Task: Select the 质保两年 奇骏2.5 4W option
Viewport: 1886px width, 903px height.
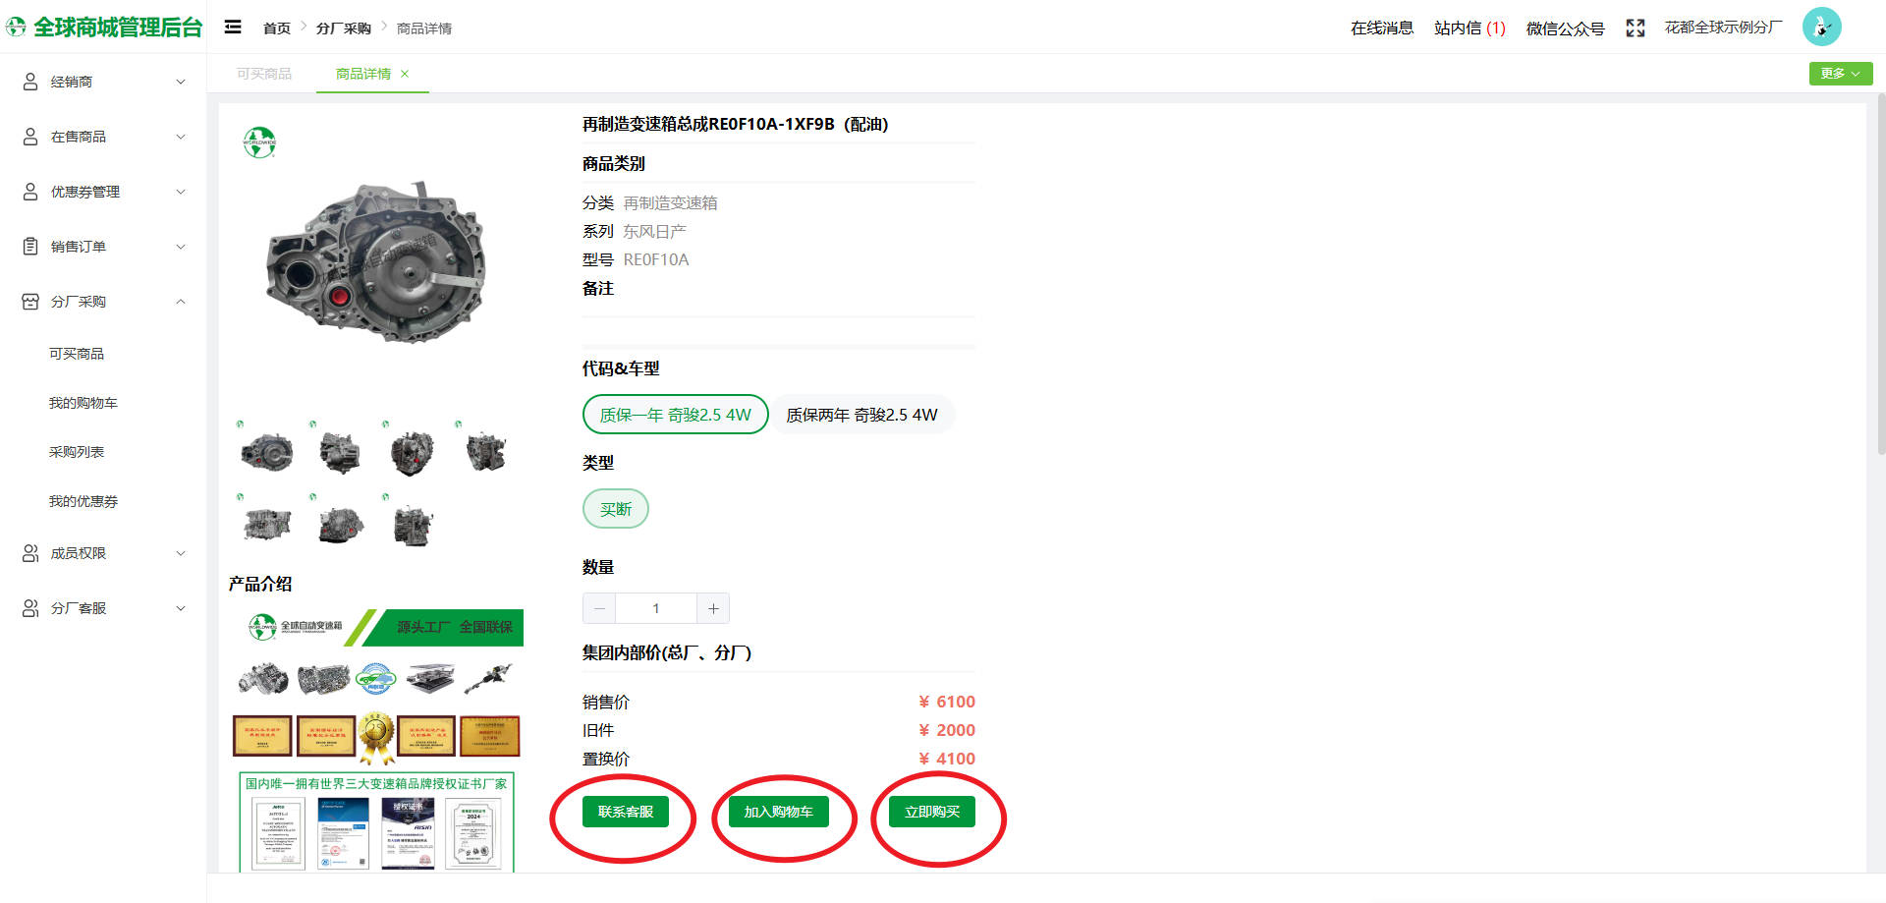Action: (x=860, y=414)
